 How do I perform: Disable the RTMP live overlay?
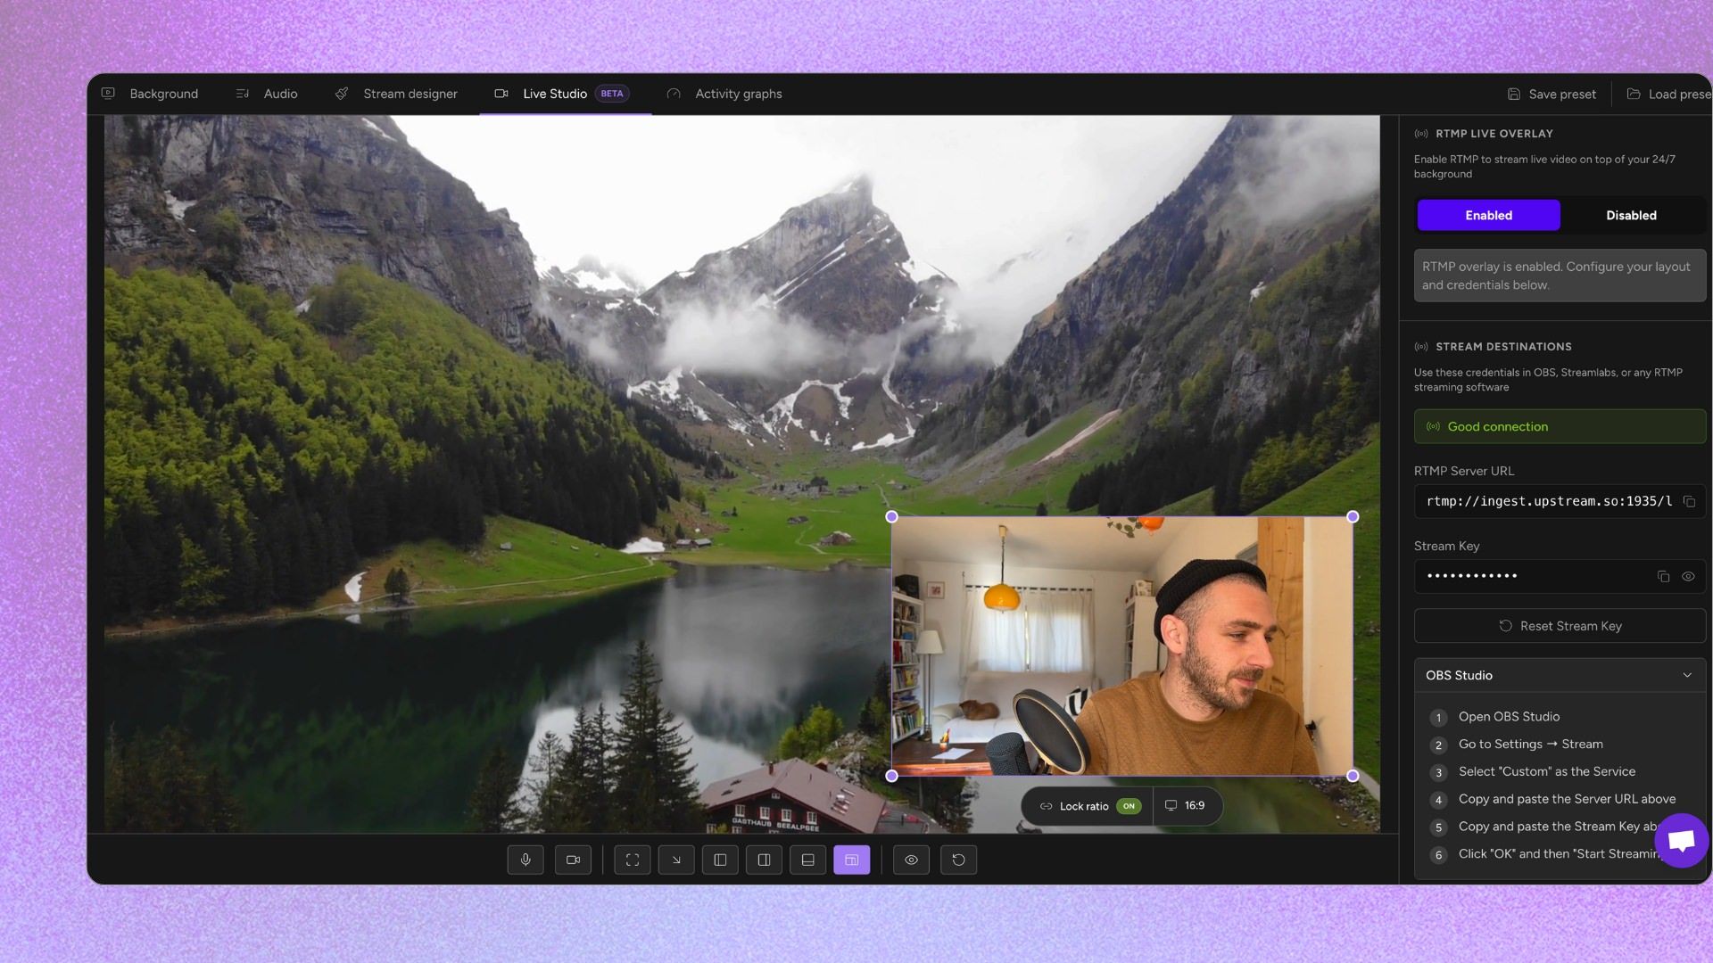[x=1630, y=215]
